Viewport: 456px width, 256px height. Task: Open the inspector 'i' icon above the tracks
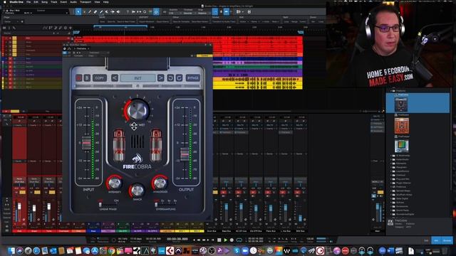(9, 28)
